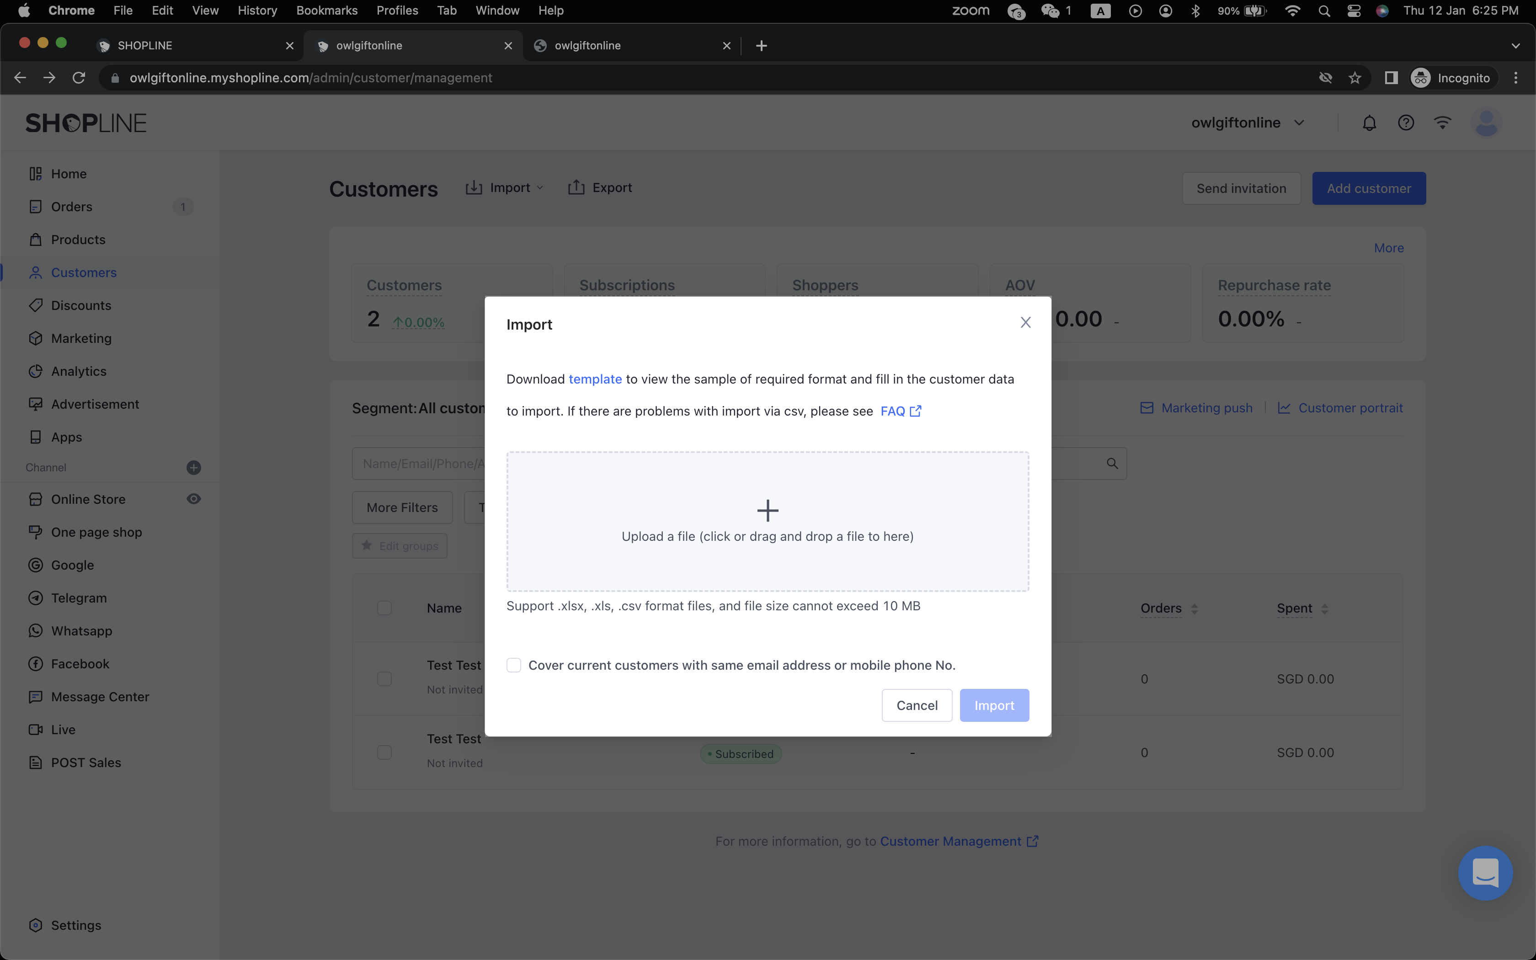Screen dimensions: 1536x960
Task: Open Analytics in the sidebar
Action: click(79, 371)
